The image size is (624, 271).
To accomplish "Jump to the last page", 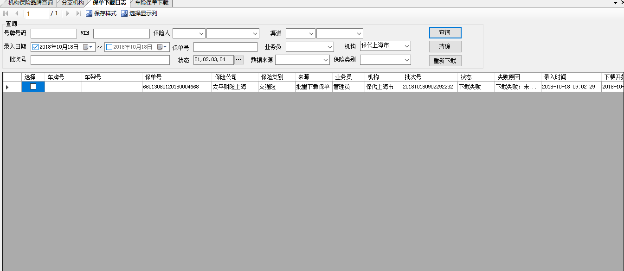I will [x=78, y=13].
